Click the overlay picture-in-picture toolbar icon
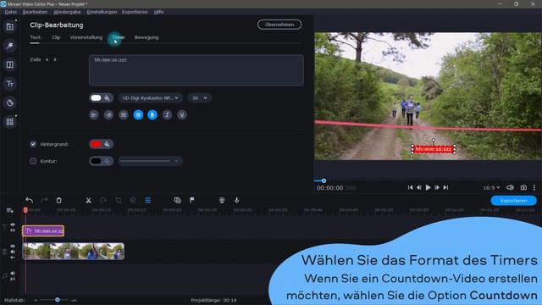542x305 pixels. click(177, 200)
